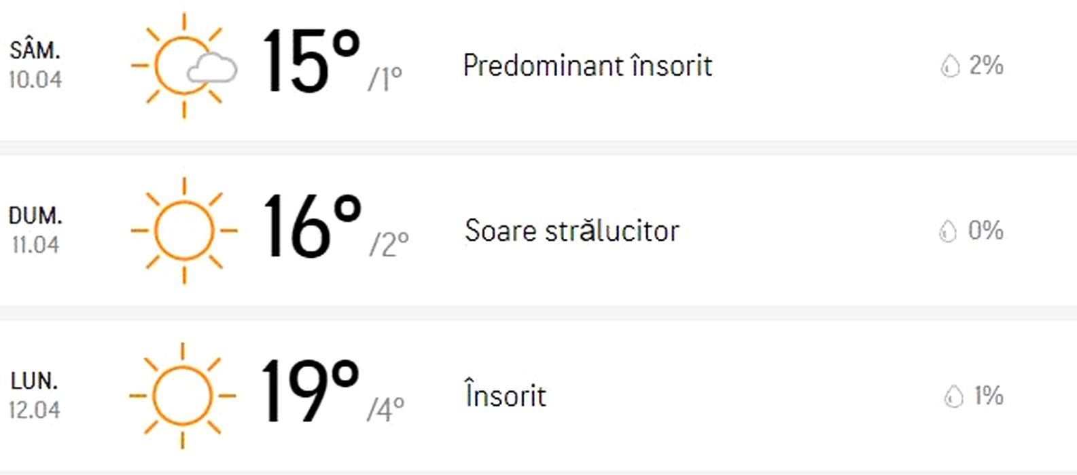Click the /4° low temperature
The height and width of the screenshot is (475, 1077).
point(385,409)
